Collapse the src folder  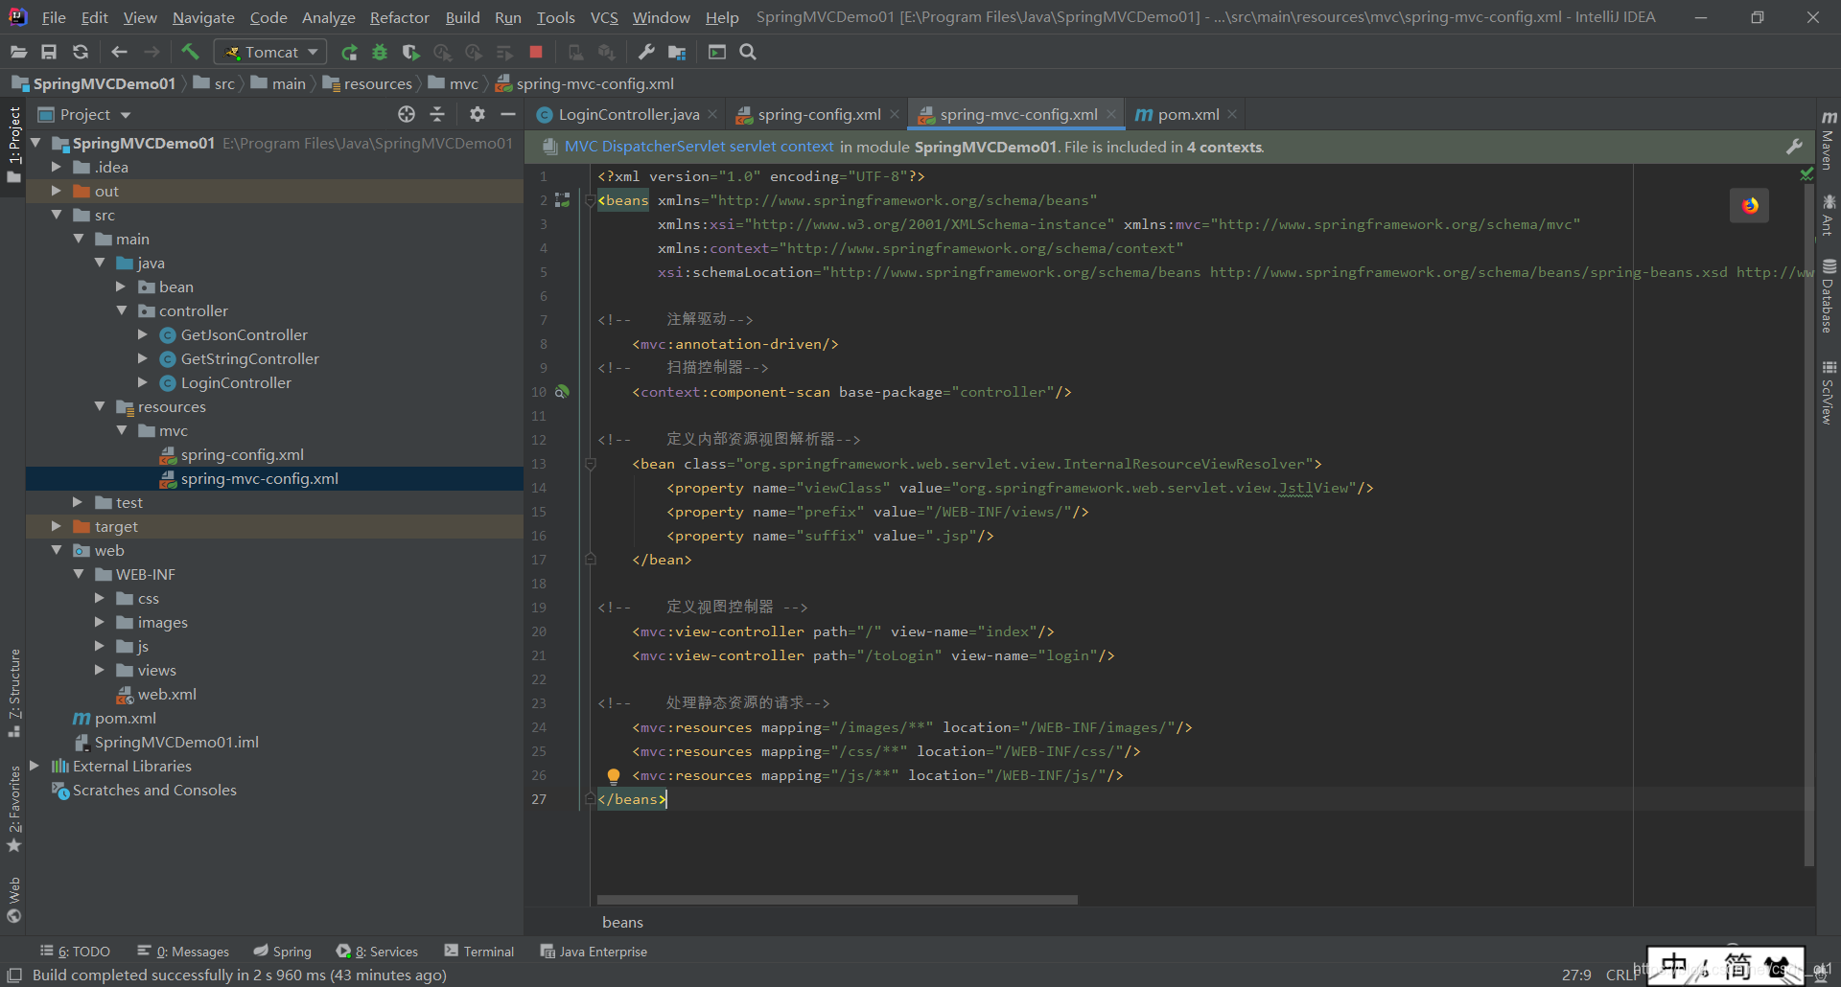57,215
